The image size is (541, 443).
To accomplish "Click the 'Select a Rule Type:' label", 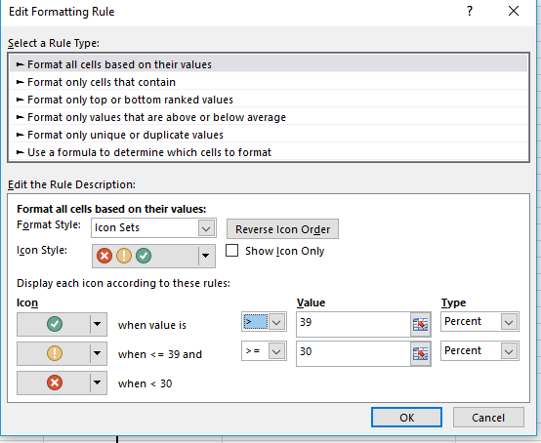I will (54, 43).
